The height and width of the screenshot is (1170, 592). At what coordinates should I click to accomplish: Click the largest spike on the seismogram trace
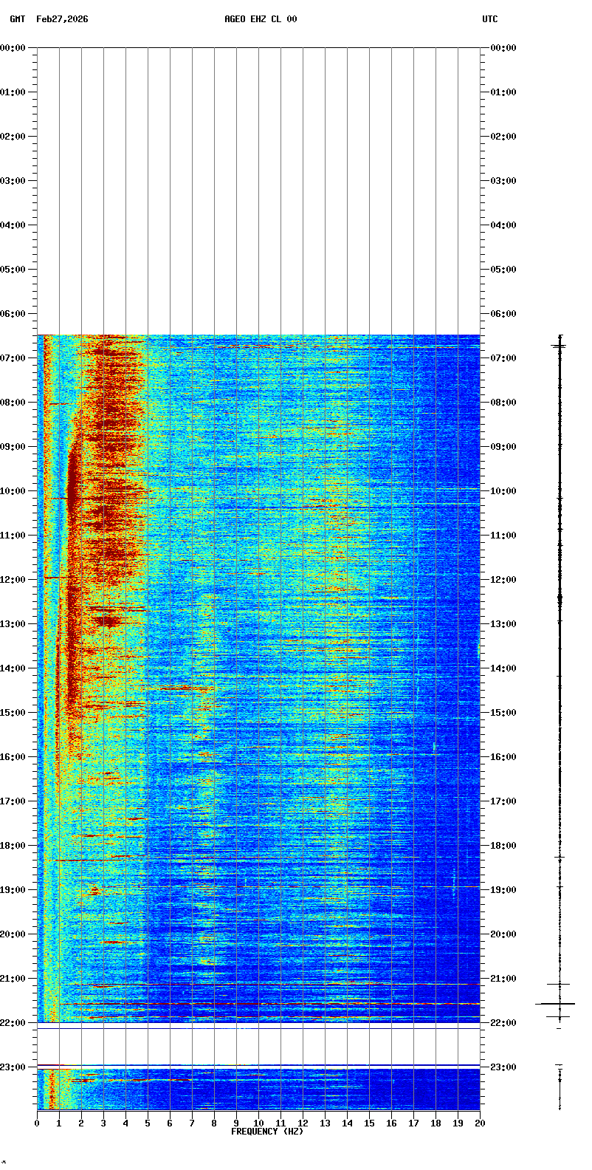[555, 1004]
